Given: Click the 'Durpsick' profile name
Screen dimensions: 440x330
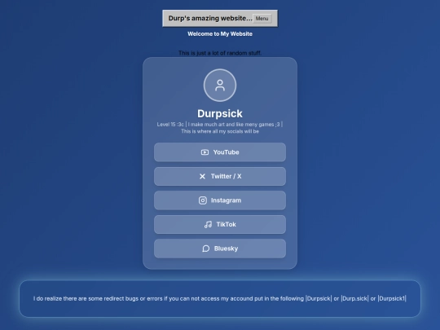Looking at the screenshot, I should 220,113.
